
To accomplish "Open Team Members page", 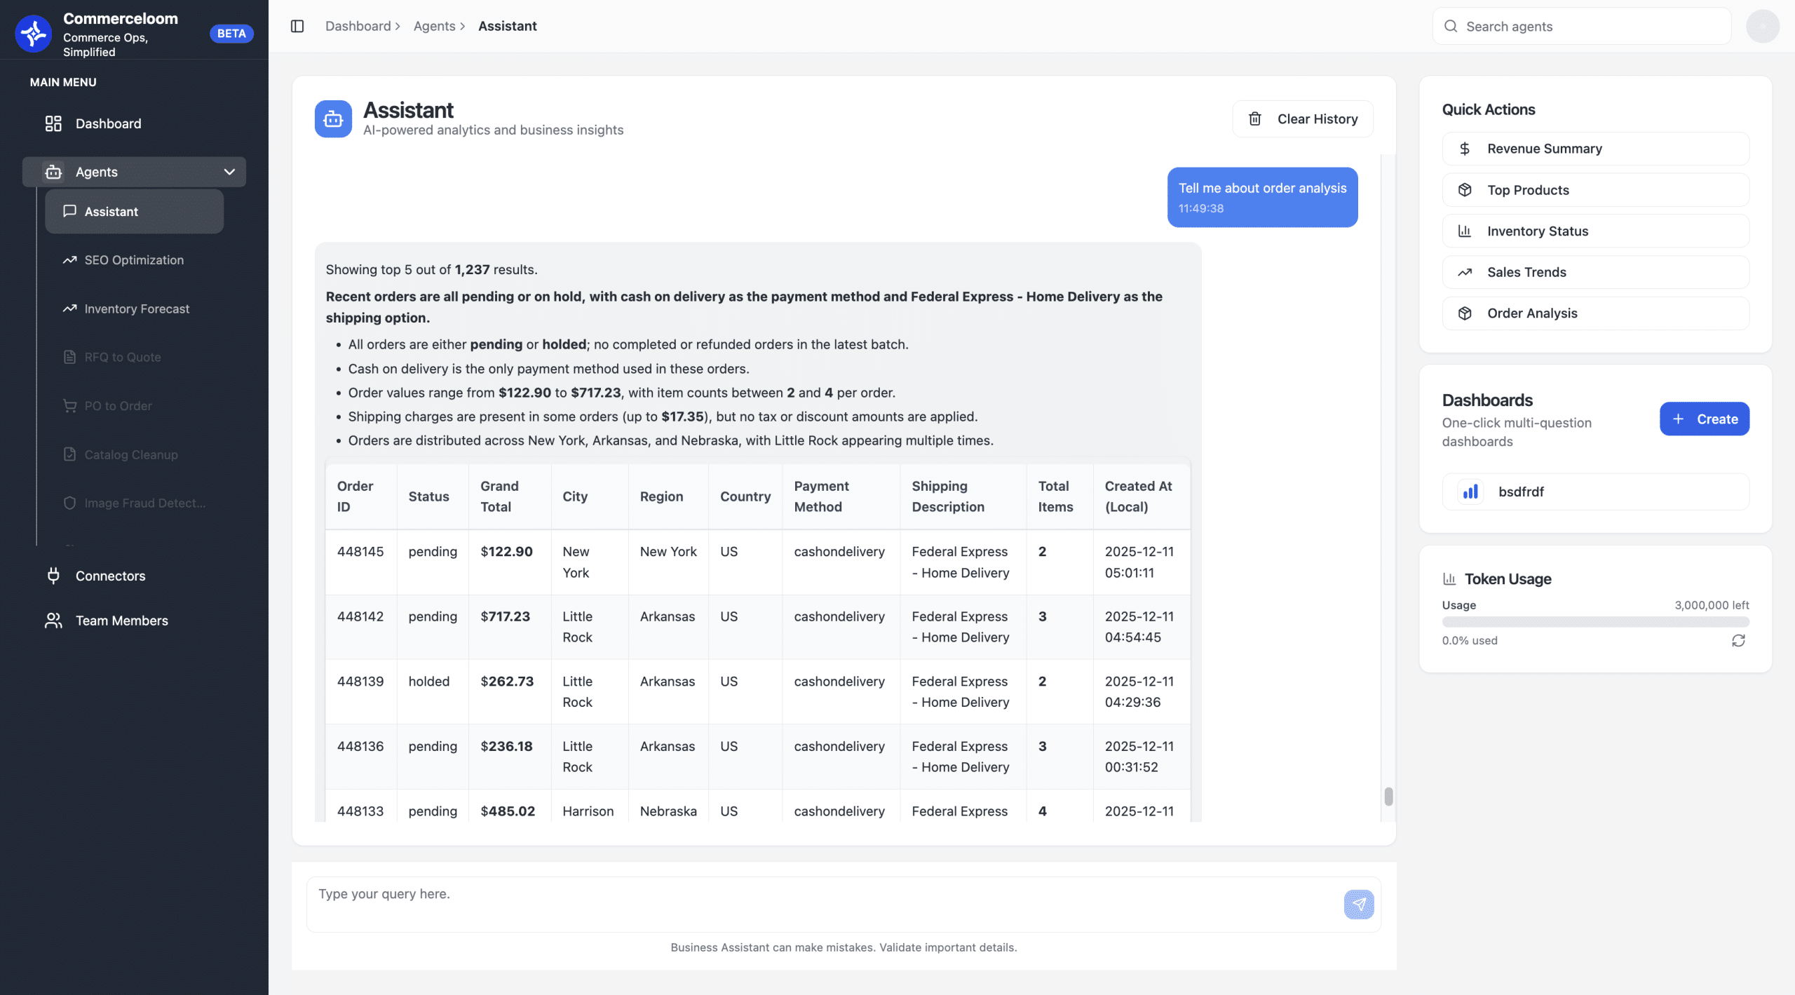I will [121, 621].
